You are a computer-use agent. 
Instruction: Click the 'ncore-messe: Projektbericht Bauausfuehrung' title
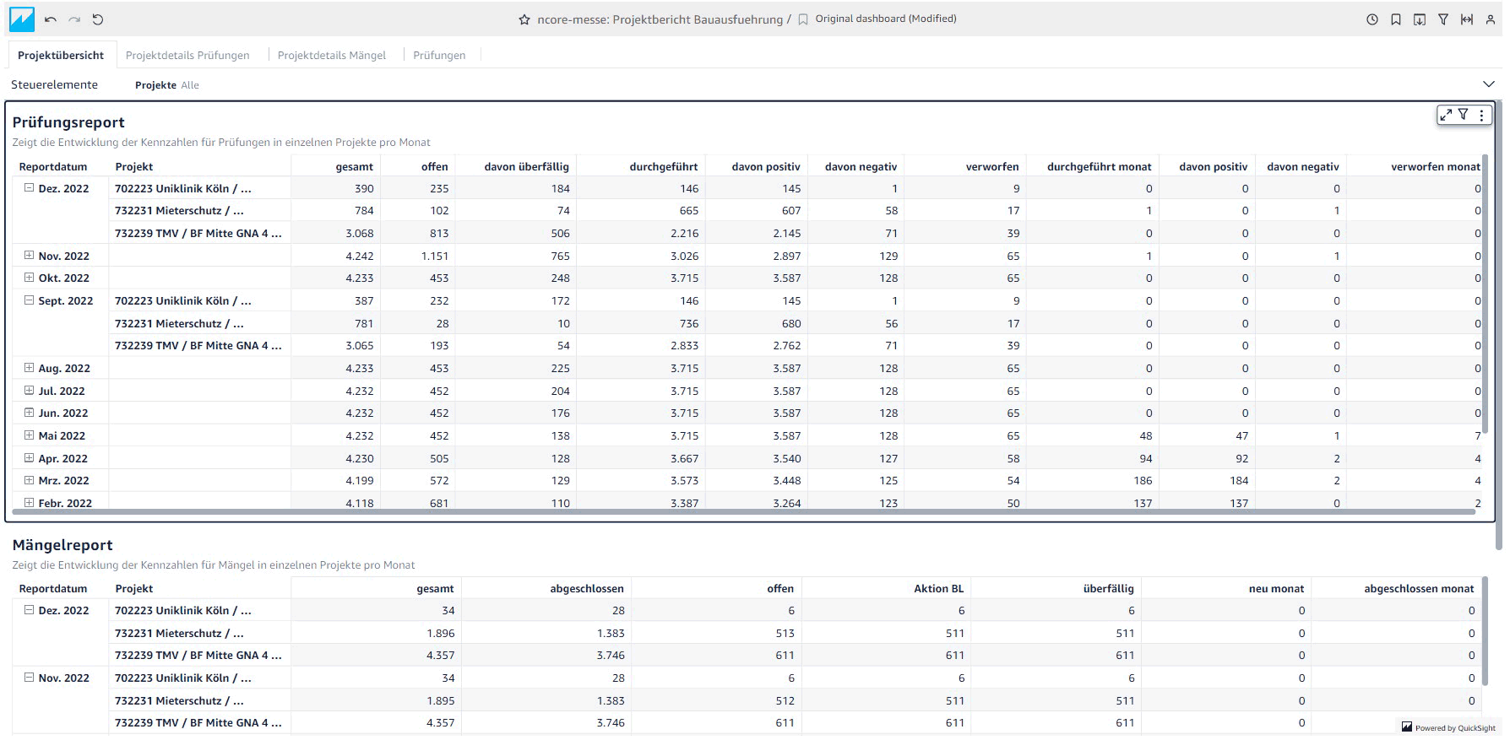660,19
